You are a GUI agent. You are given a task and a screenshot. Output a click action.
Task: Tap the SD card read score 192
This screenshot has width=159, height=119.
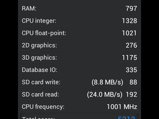tap(131, 94)
